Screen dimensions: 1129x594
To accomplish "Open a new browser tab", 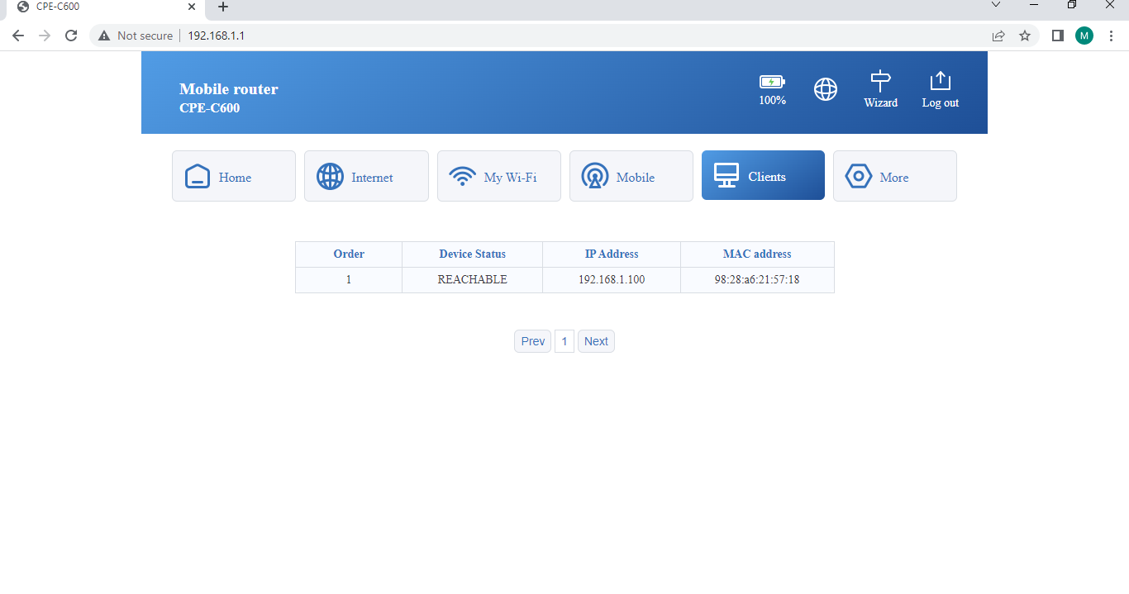I will click(223, 7).
